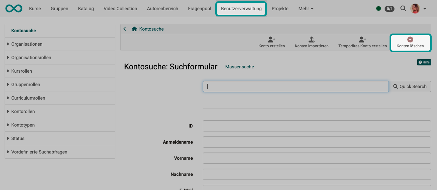Click Temporäres Konto erstellen
This screenshot has width=437, height=190.
[x=362, y=42]
